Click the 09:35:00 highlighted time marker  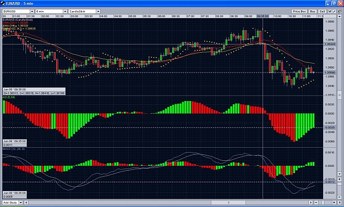coord(263,16)
